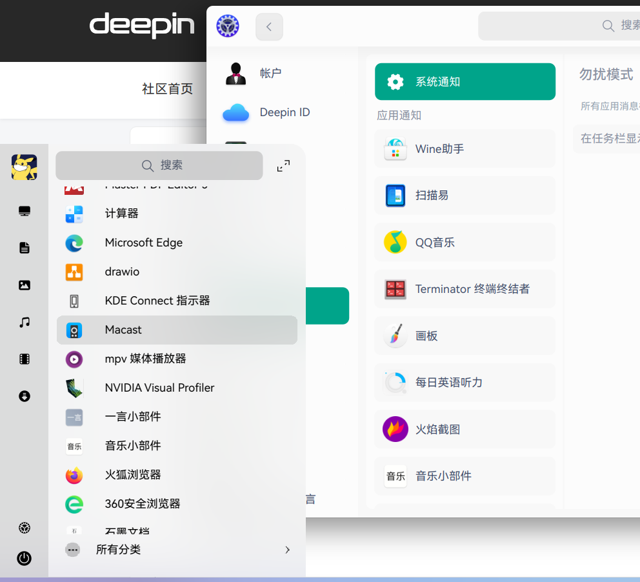The height and width of the screenshot is (582, 640).
Task: Open Deepin ID settings
Action: [282, 112]
